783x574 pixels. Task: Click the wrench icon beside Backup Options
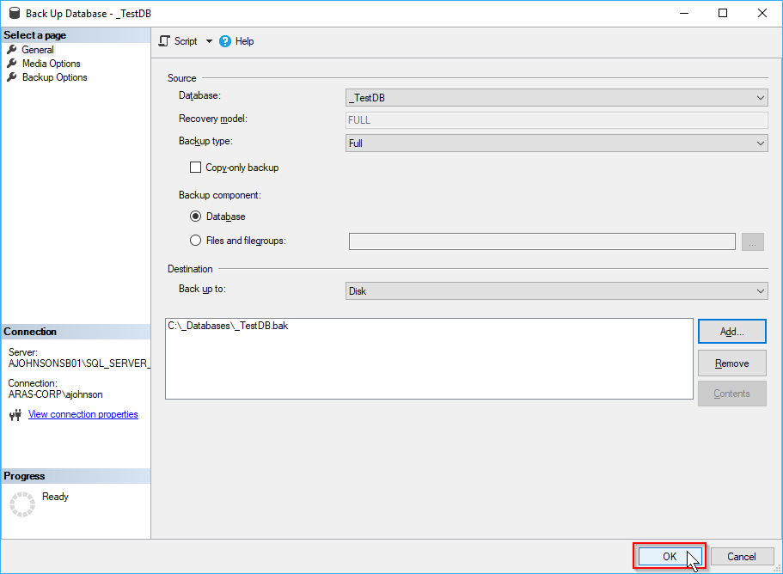click(x=12, y=77)
